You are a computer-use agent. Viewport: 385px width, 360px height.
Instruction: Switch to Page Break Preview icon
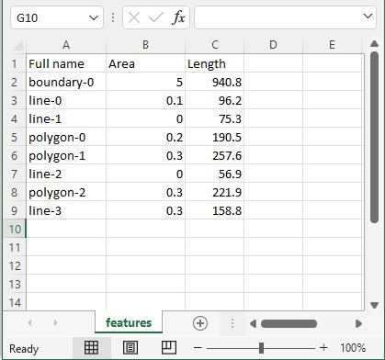pos(169,348)
